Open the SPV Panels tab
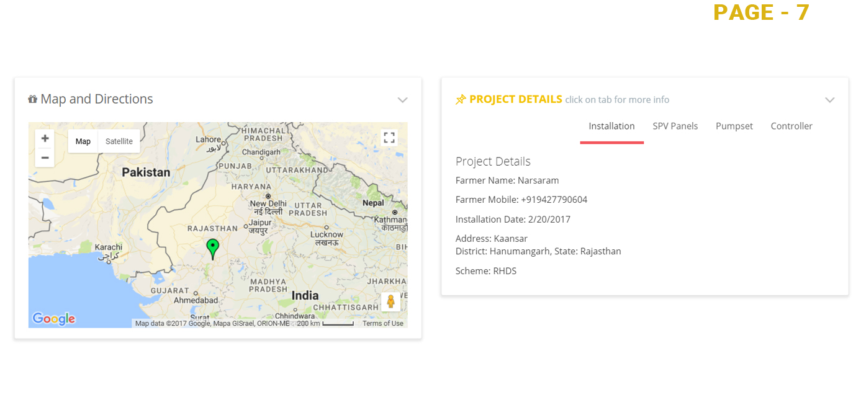Viewport: 861px width, 400px height. click(x=675, y=127)
